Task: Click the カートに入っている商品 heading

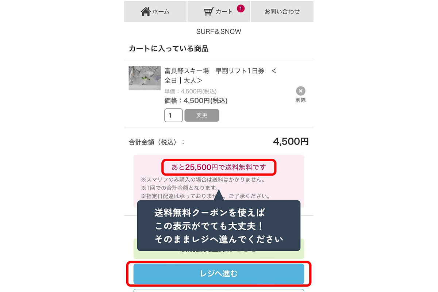Action: [x=169, y=49]
